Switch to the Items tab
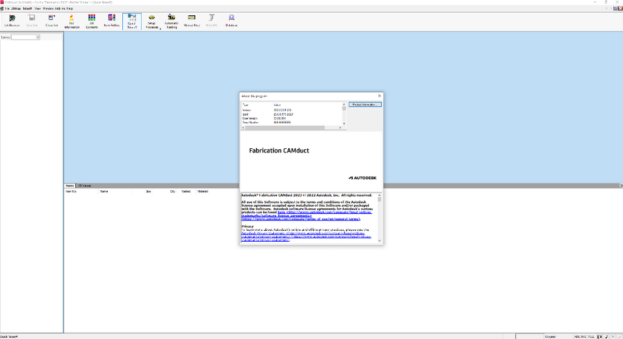The width and height of the screenshot is (623, 339). coord(70,185)
